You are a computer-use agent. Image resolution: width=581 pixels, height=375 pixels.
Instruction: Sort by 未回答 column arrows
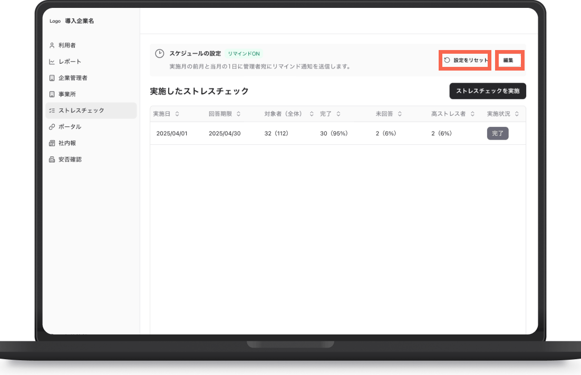coord(400,114)
